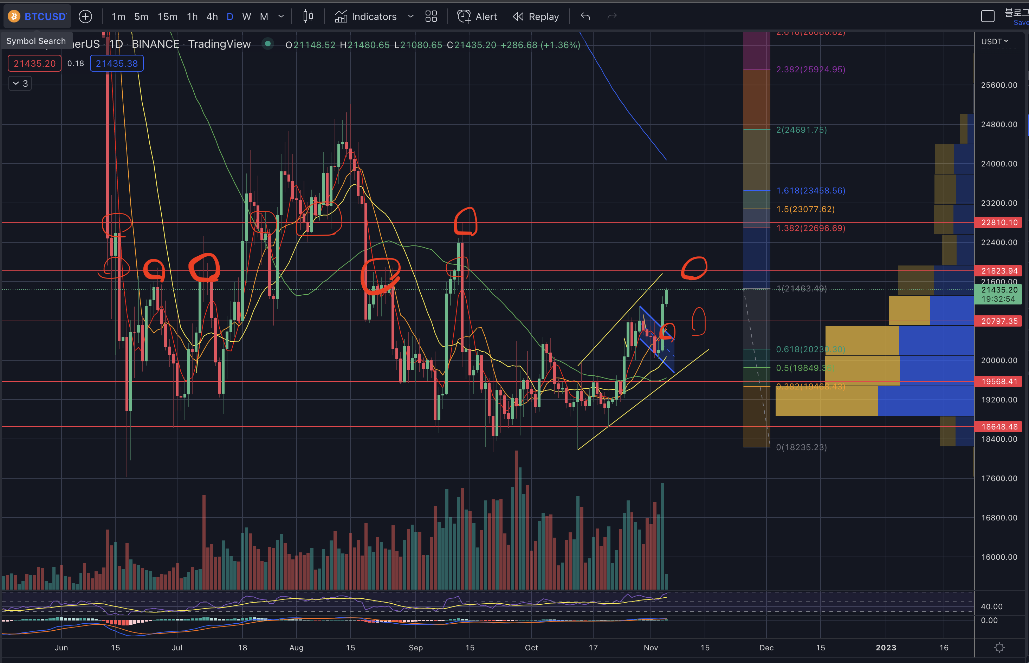This screenshot has height=663, width=1029.
Task: Open the favorite indicators dropdown arrow
Action: (410, 17)
